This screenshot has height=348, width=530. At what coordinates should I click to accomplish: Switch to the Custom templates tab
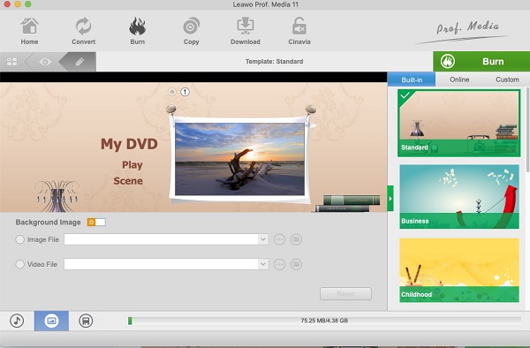click(507, 79)
